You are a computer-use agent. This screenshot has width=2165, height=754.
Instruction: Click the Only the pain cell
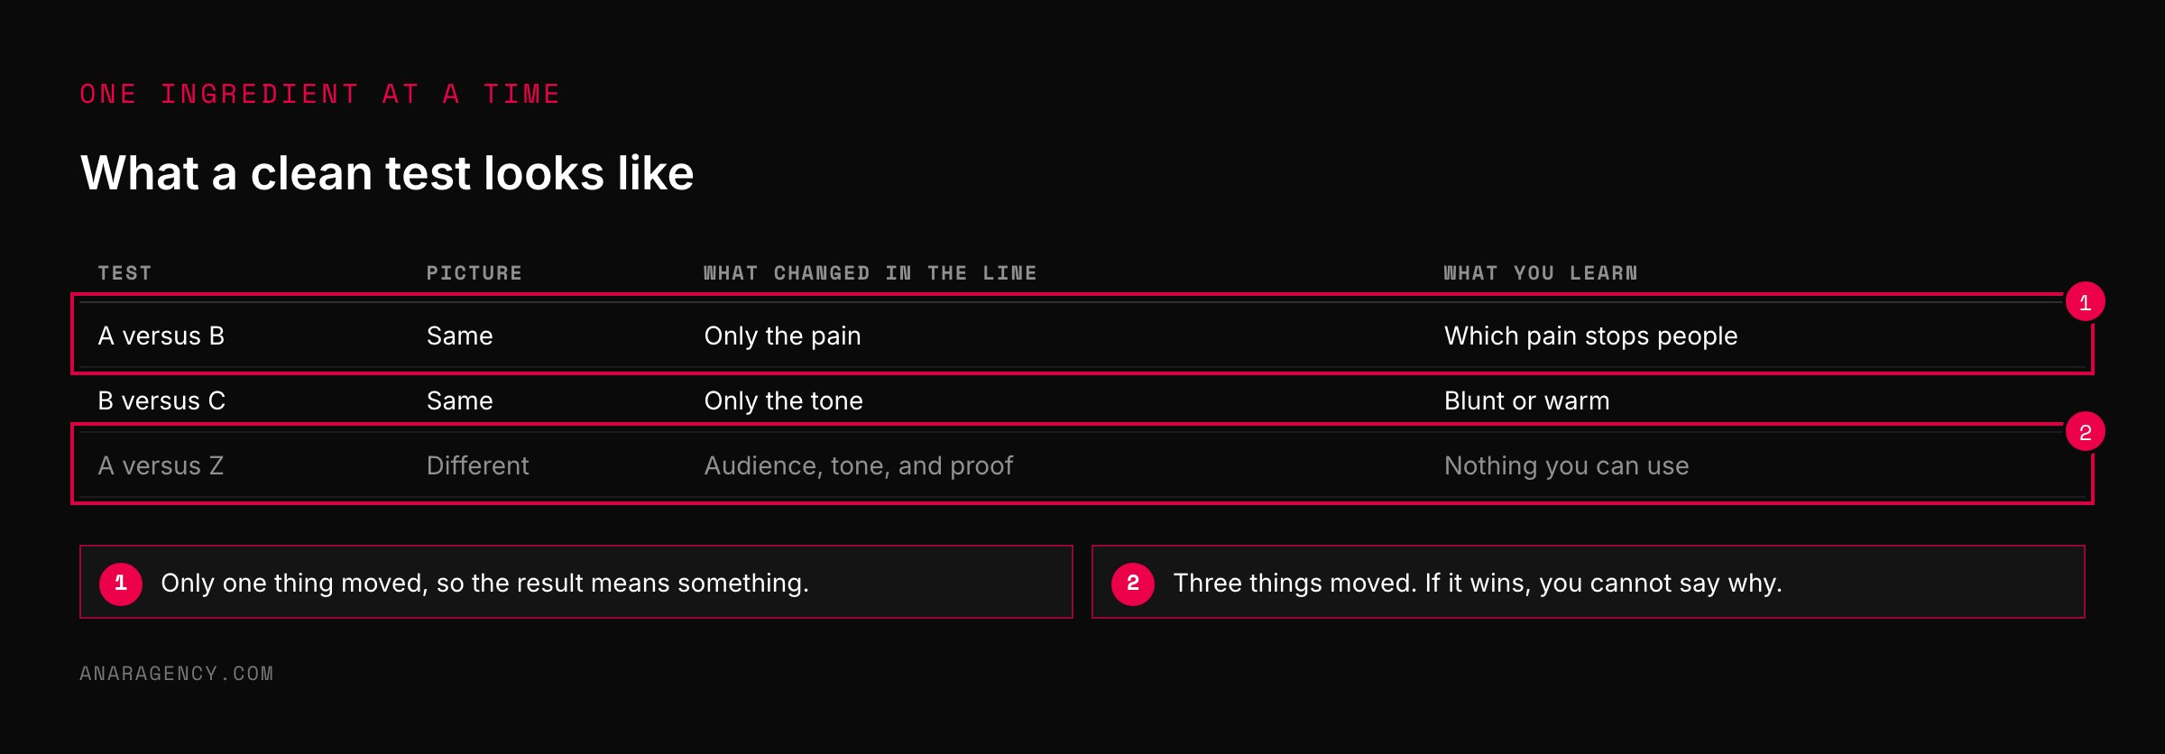coord(782,336)
